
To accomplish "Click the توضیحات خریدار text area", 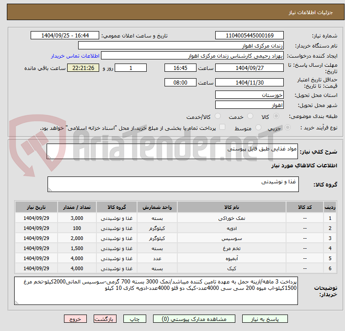I will click(x=156, y=291).
